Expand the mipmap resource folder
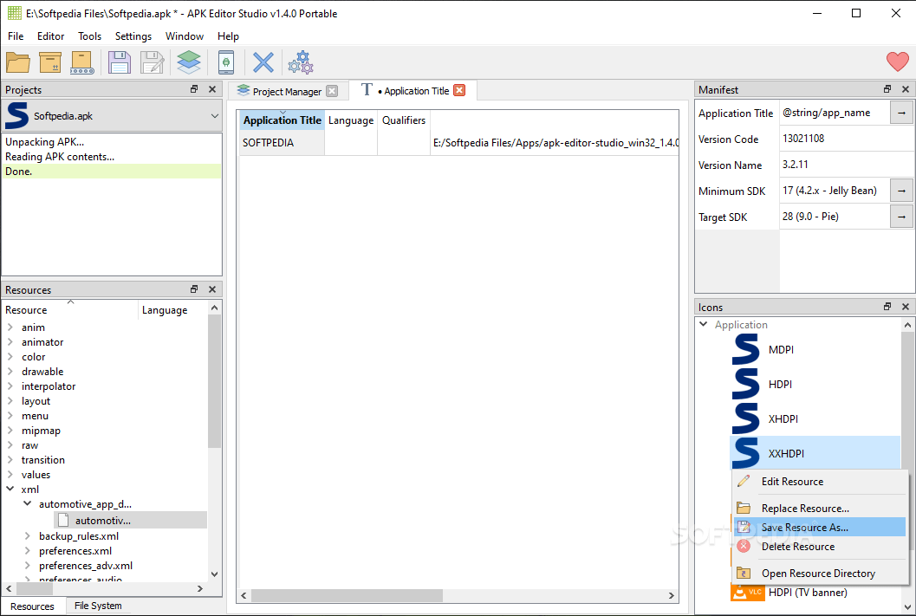Screen dimensions: 916x616 point(10,431)
